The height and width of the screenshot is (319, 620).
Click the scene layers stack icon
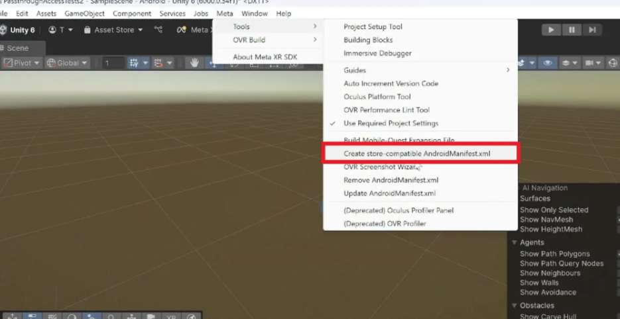[x=566, y=63]
